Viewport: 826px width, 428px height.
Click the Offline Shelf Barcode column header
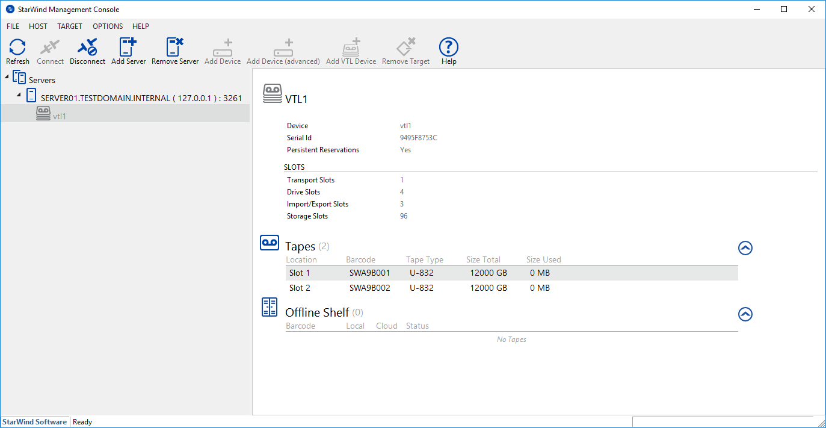tap(301, 326)
